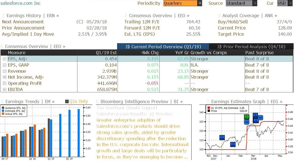The image size is (294, 161).
Task: Click the Operating Profit change -0.05%
Action: point(152,83)
